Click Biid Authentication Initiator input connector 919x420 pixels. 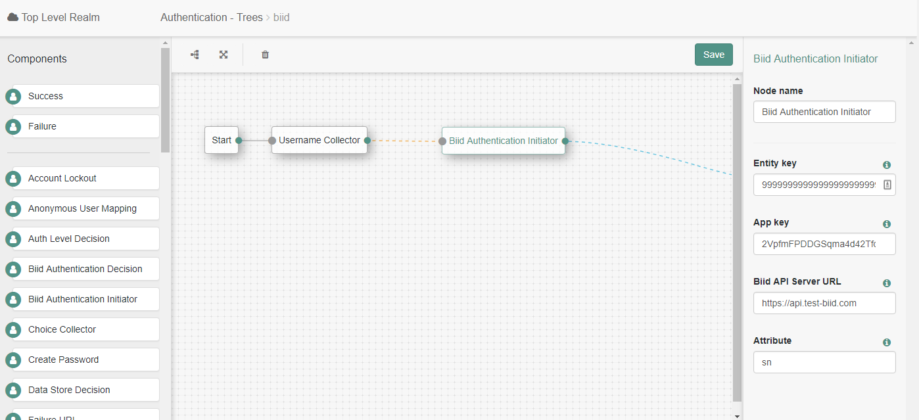click(442, 141)
